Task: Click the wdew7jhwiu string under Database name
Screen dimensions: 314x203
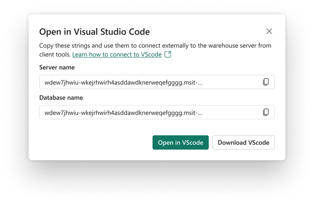Action: [123, 113]
